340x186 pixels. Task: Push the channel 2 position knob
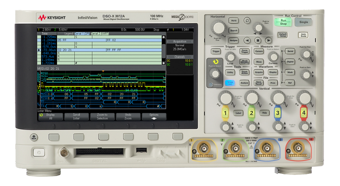coord(252,127)
